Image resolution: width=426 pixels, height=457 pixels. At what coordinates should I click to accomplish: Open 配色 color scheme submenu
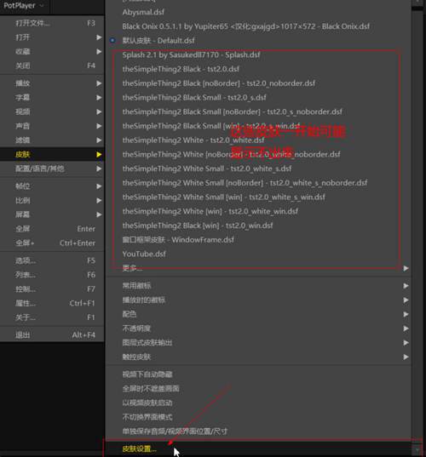coord(258,314)
